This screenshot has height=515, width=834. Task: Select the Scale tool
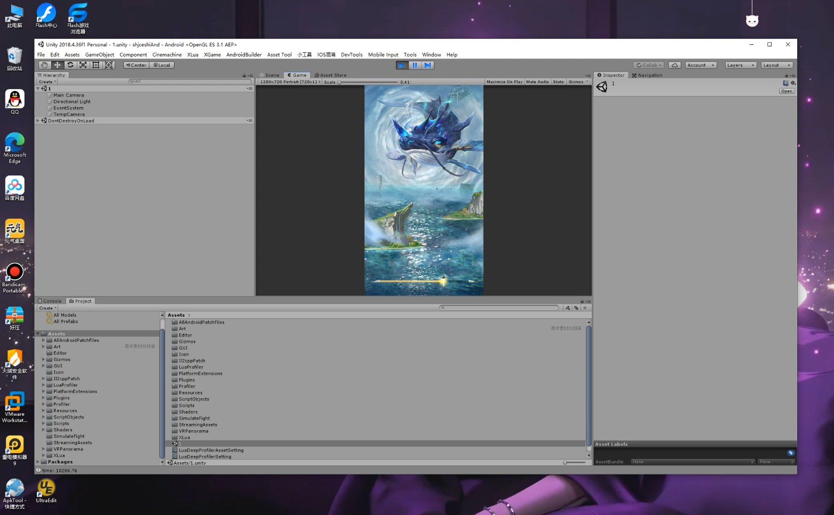point(83,65)
